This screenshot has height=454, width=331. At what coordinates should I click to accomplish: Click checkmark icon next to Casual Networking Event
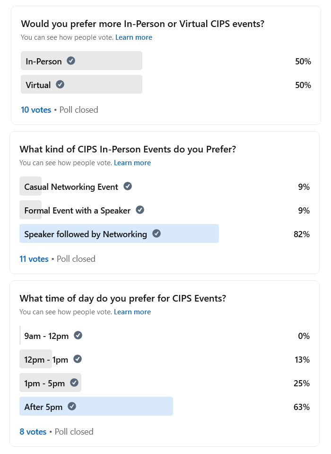pos(128,186)
